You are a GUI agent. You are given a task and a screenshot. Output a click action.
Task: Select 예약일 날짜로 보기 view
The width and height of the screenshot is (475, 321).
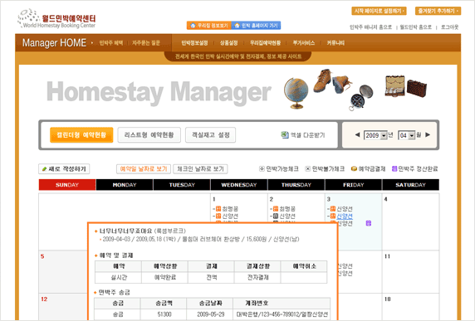coord(144,169)
